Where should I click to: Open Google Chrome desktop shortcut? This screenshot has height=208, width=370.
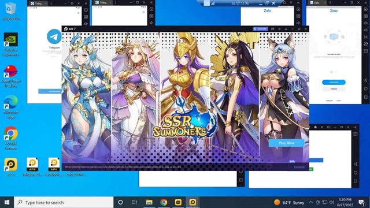(10, 138)
